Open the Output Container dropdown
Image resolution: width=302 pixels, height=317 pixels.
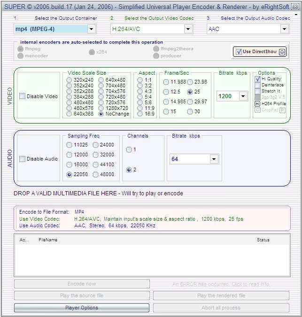pyautogui.click(x=92, y=29)
